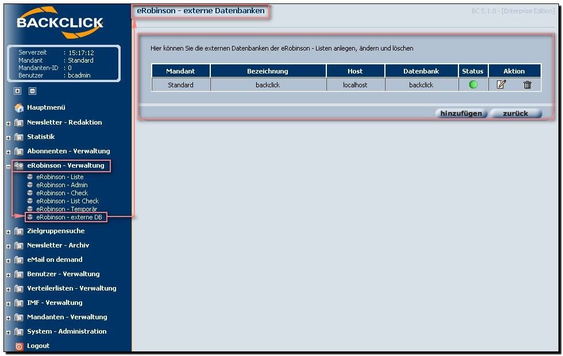Click the Host column header
This screenshot has width=563, height=356.
tap(355, 71)
